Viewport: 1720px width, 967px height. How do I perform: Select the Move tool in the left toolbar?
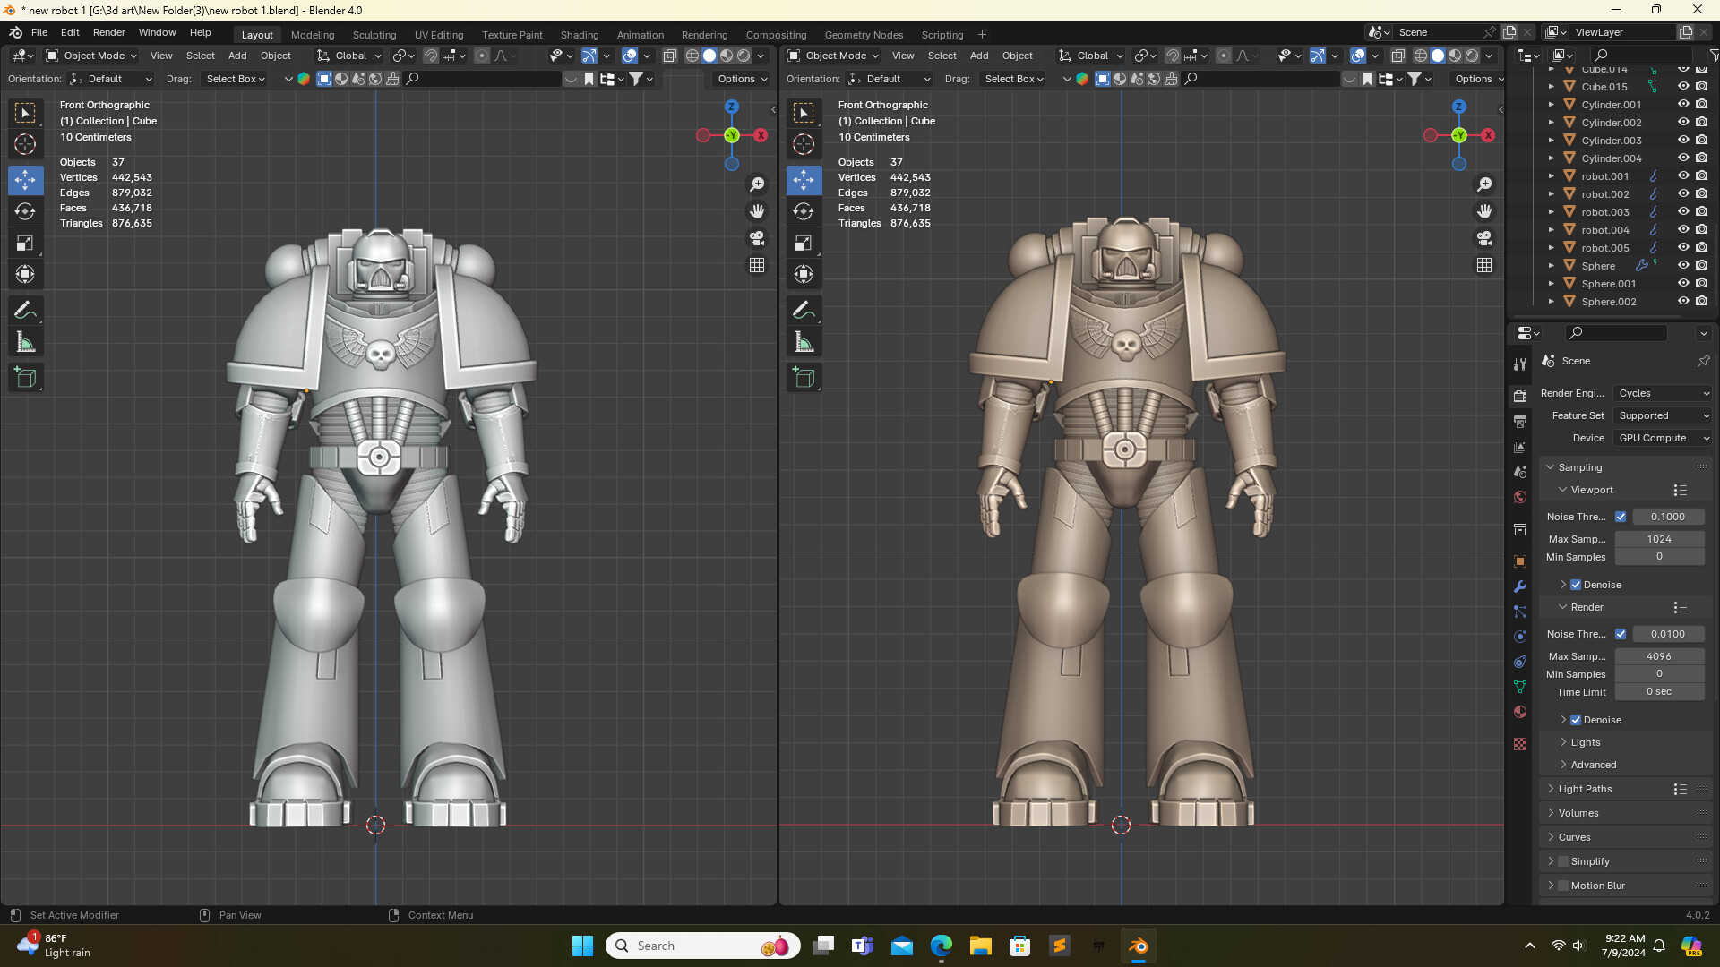tap(25, 179)
